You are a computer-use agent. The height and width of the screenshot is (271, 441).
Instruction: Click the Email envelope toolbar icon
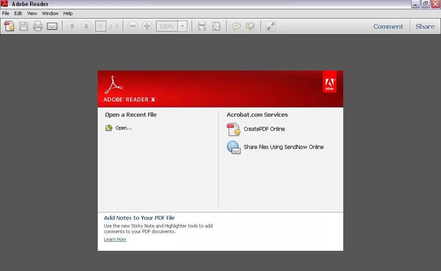[x=52, y=26]
